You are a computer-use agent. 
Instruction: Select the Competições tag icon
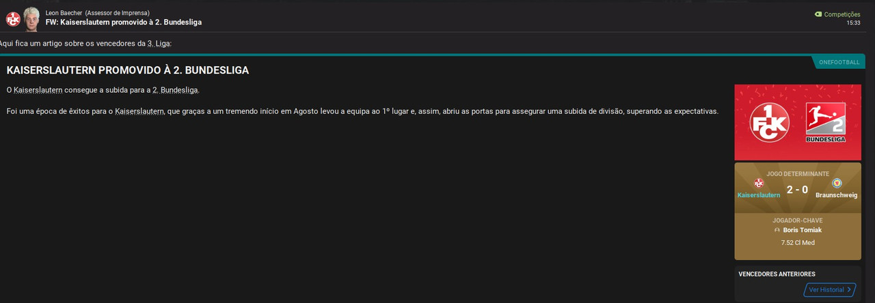pyautogui.click(x=818, y=14)
